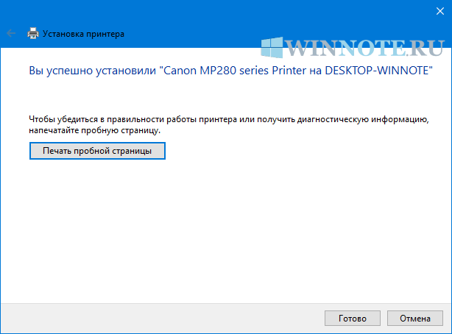Click the Установка принтера title text
This screenshot has width=452, height=334.
83,34
